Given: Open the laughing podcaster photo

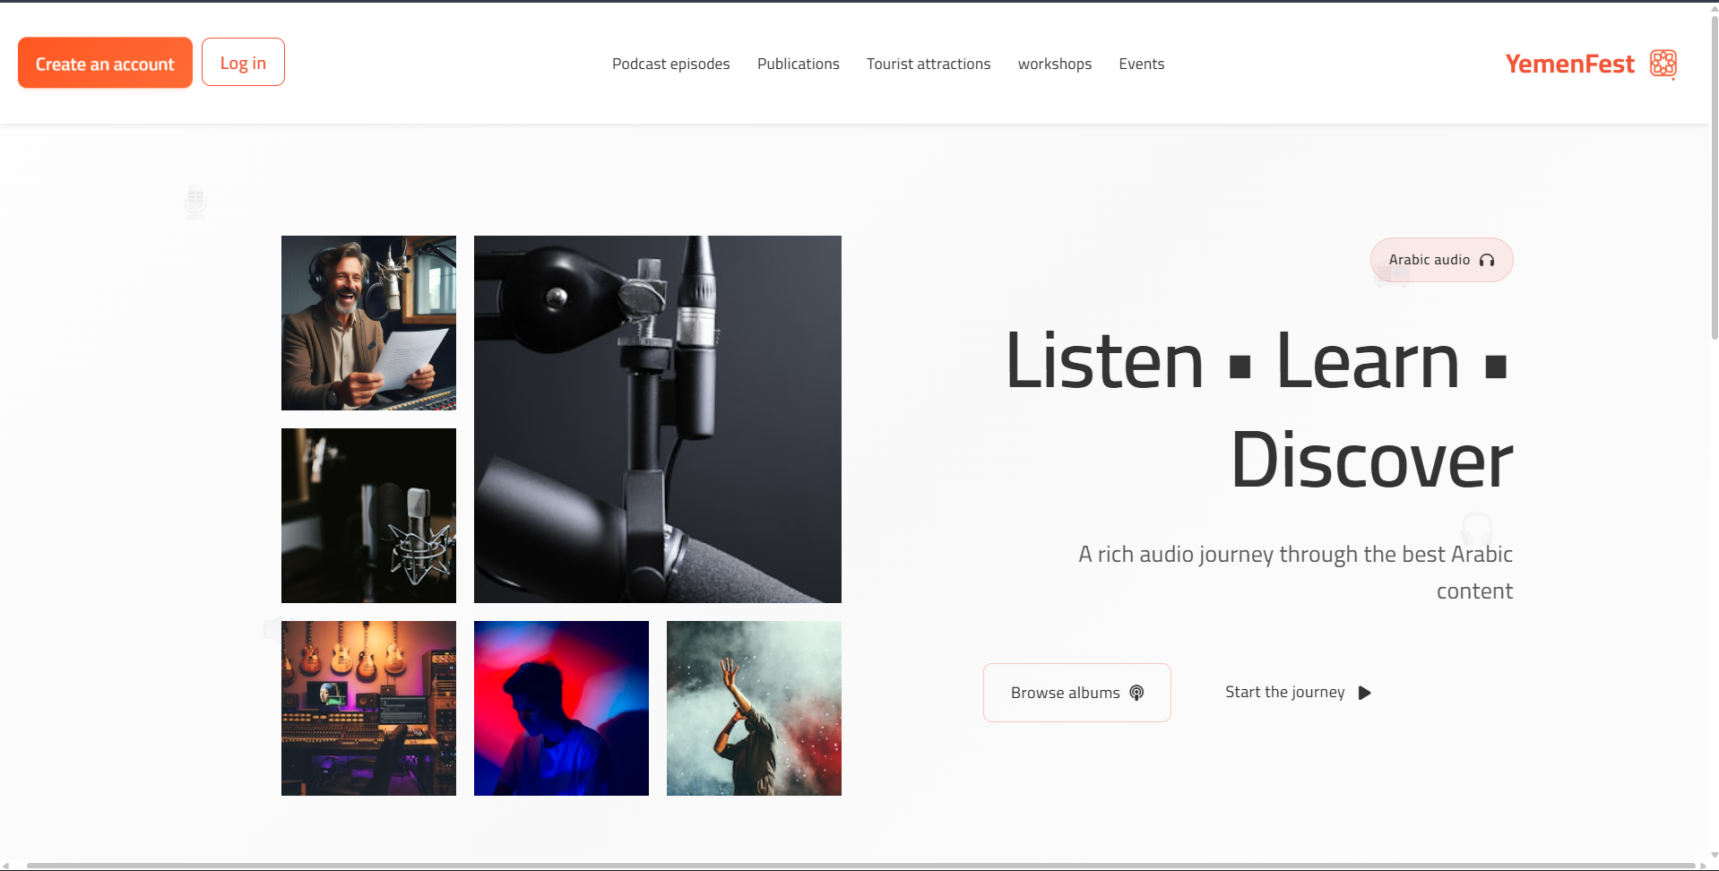Looking at the screenshot, I should [x=368, y=323].
